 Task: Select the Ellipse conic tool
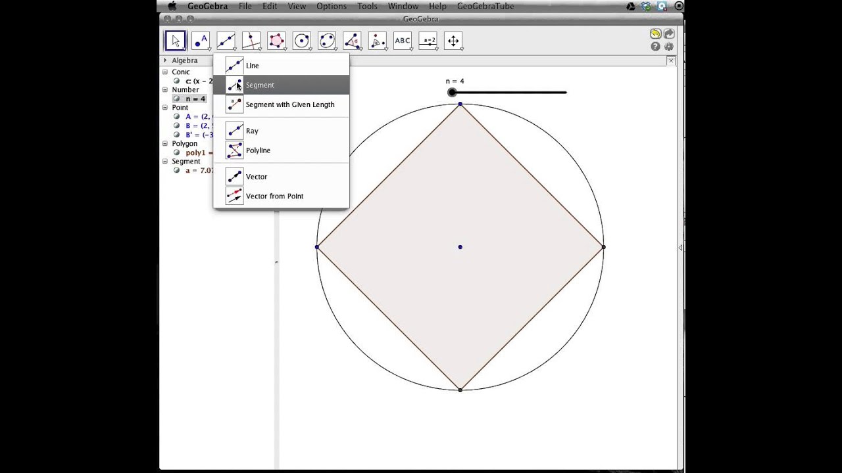point(327,41)
